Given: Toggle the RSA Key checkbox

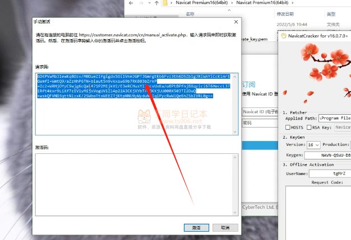Looking at the screenshot, I should 309,127.
